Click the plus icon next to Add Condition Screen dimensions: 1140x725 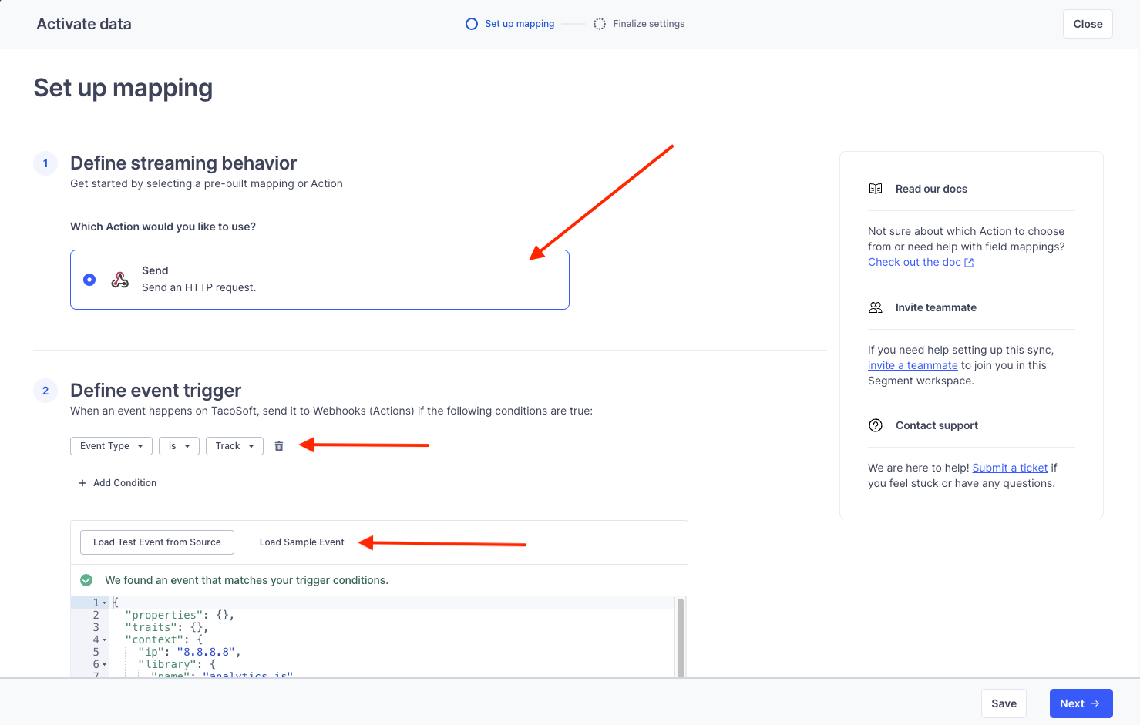[x=82, y=482]
